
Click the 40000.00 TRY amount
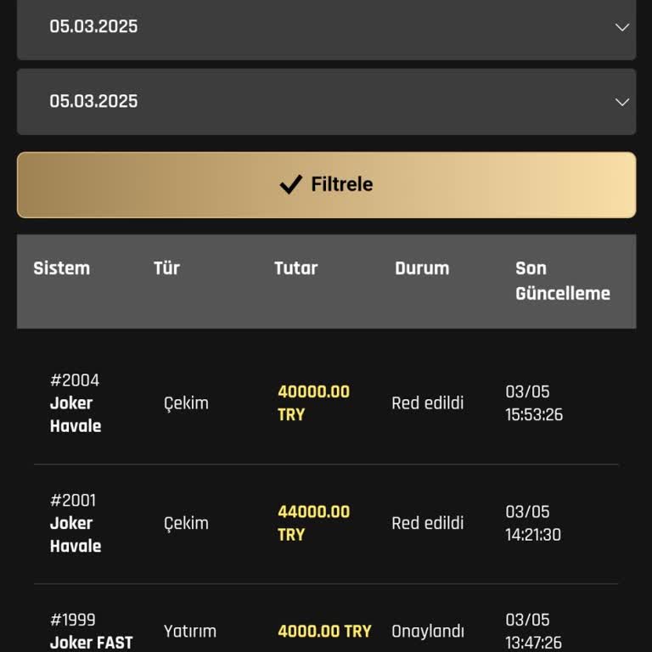(313, 403)
